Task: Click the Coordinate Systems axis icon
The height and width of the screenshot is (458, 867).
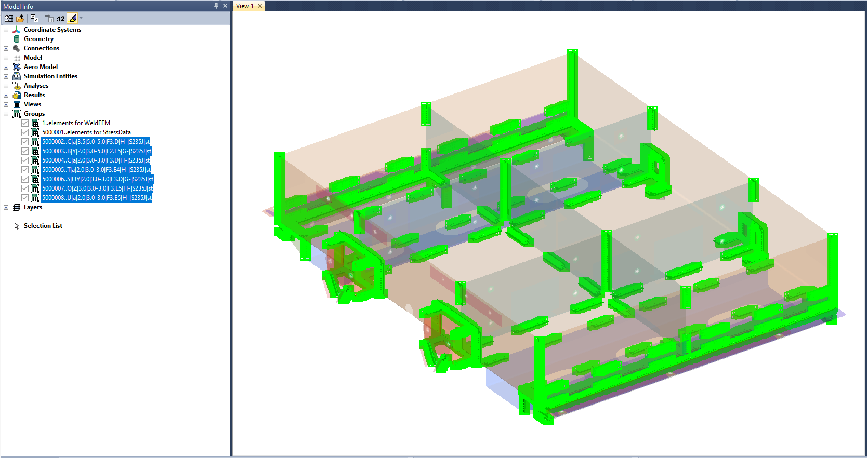Action: [x=17, y=30]
